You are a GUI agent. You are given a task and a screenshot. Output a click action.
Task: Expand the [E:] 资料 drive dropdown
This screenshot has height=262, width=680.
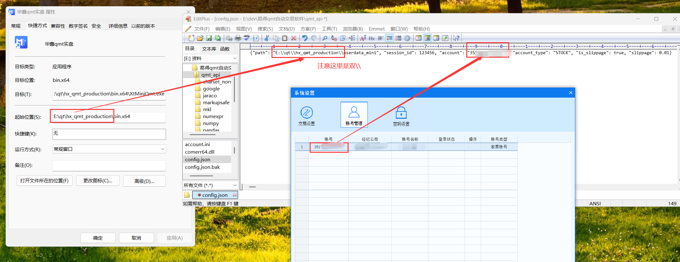pyautogui.click(x=235, y=58)
